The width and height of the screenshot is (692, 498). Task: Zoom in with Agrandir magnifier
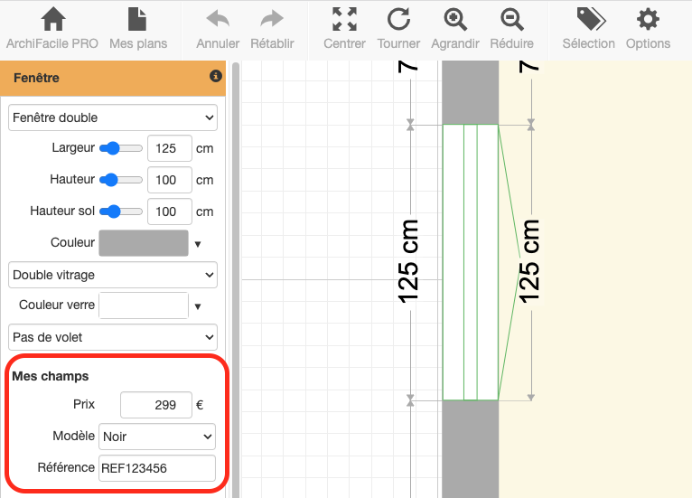[455, 20]
